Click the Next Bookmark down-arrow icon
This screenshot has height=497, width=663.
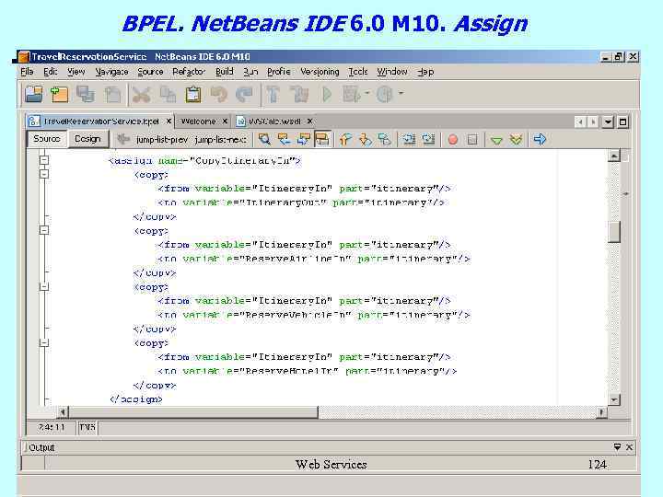[x=366, y=139]
